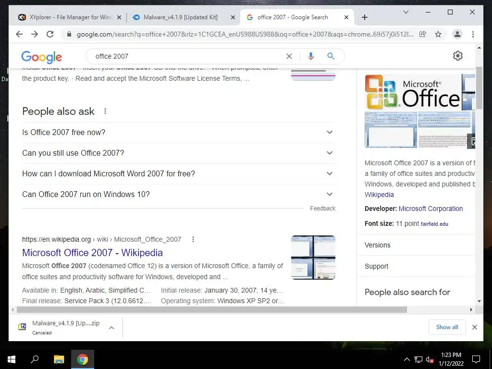Open new tab with plus button
The image size is (492, 369).
364,17
